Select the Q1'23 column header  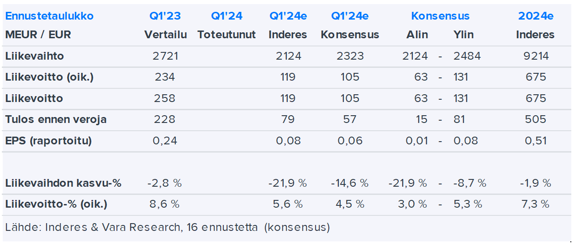165,16
